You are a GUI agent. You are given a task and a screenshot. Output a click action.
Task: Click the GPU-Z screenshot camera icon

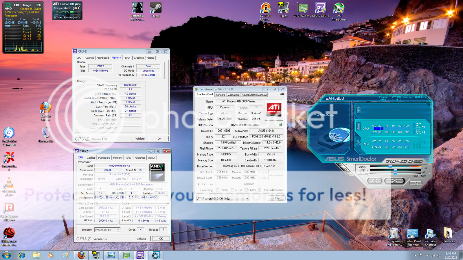[x=282, y=94]
